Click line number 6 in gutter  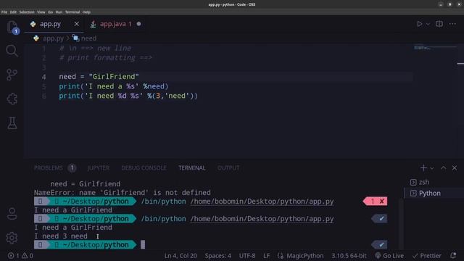pyautogui.click(x=43, y=96)
